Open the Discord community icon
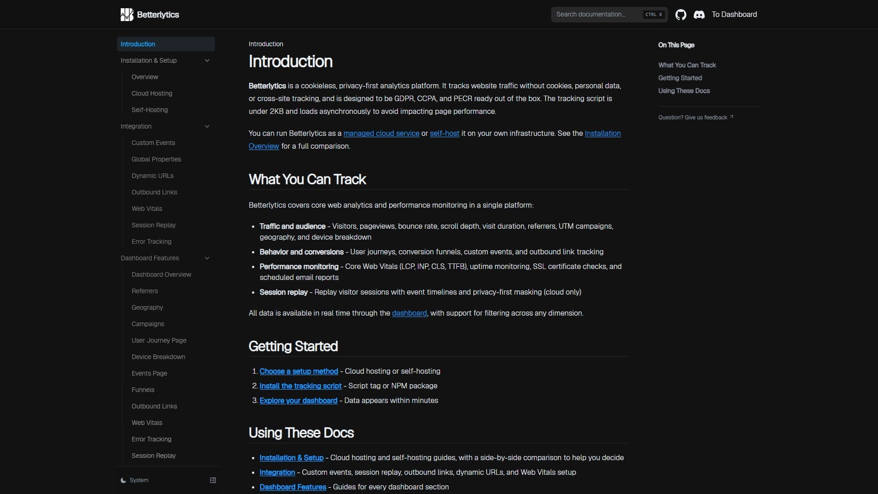This screenshot has height=494, width=878. pos(699,15)
